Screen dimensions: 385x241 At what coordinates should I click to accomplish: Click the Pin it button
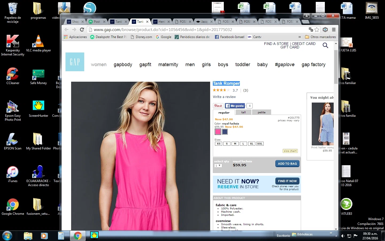218,106
